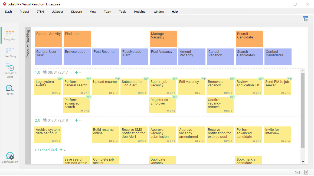Click the Unscheduled release label
Viewport: 314px width, 176px height.
pyautogui.click(x=46, y=150)
